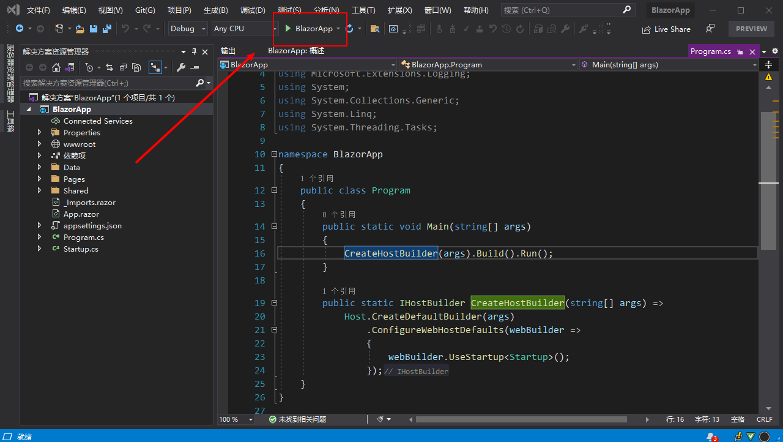783x442 pixels.
Task: Open the Live Share session icon
Action: point(647,29)
